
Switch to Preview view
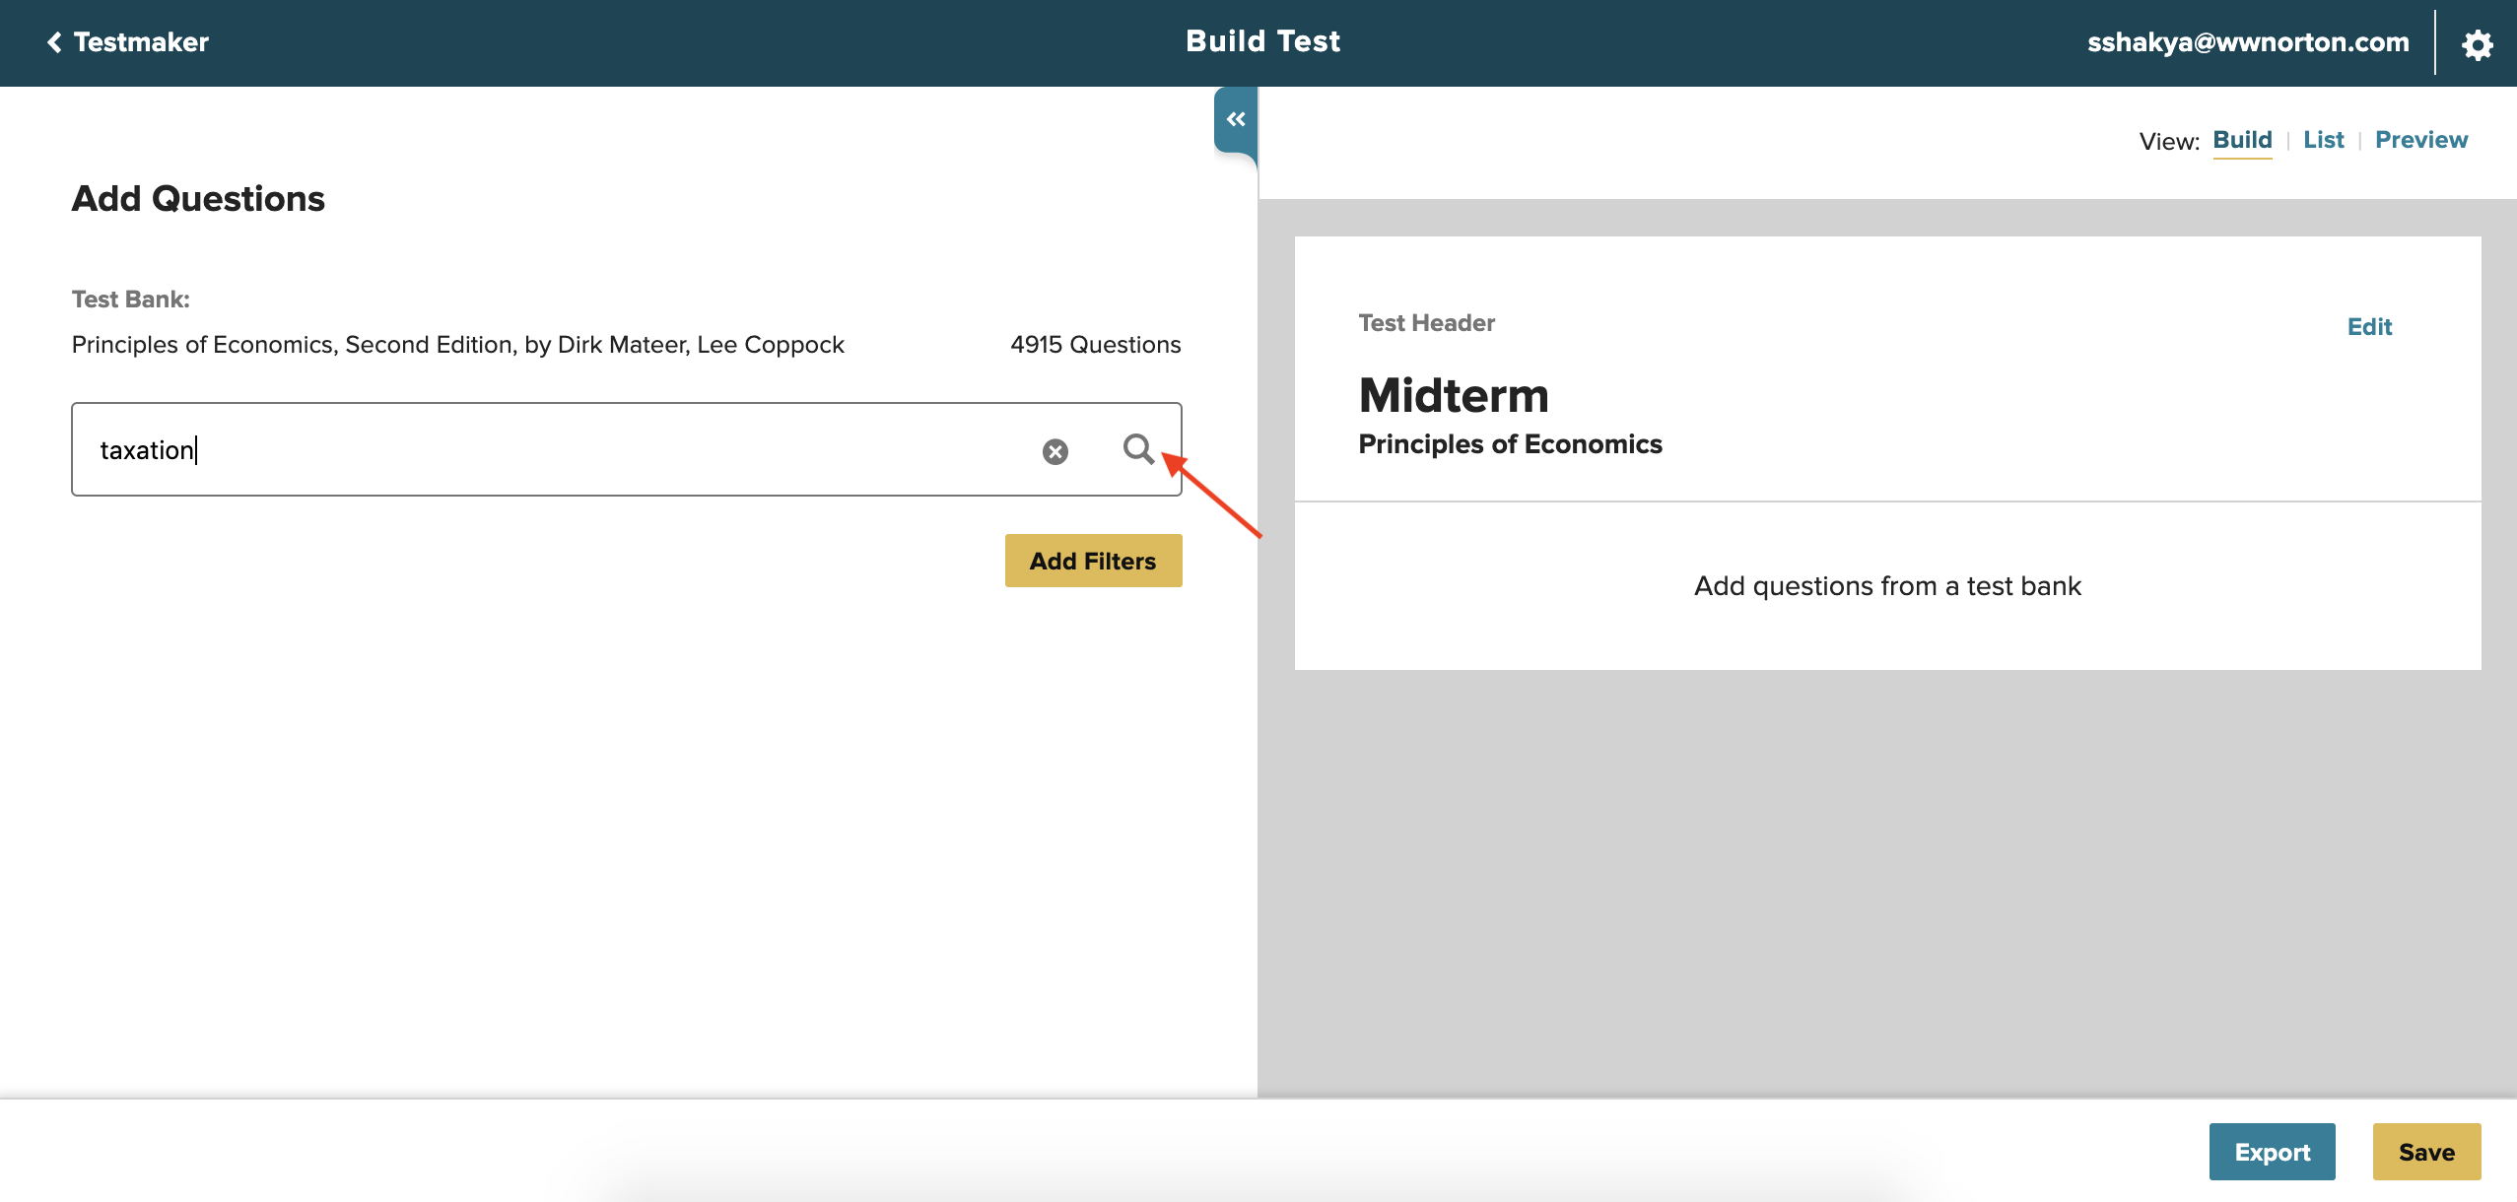pos(2420,140)
